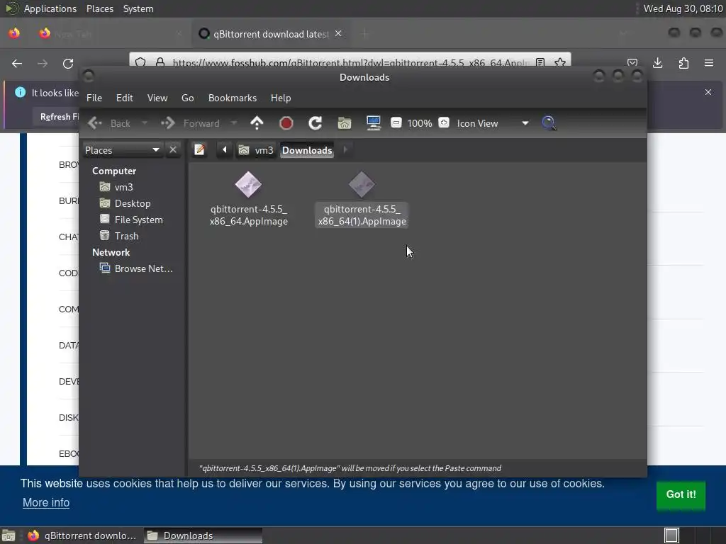
Task: Open the System menu in top panel
Action: coord(138,8)
